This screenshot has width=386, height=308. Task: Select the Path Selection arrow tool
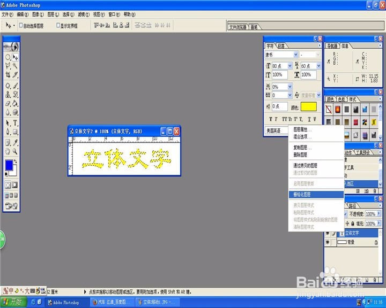tap(8, 123)
